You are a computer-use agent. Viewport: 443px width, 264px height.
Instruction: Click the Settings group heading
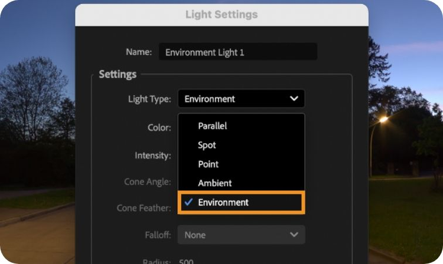(x=118, y=74)
